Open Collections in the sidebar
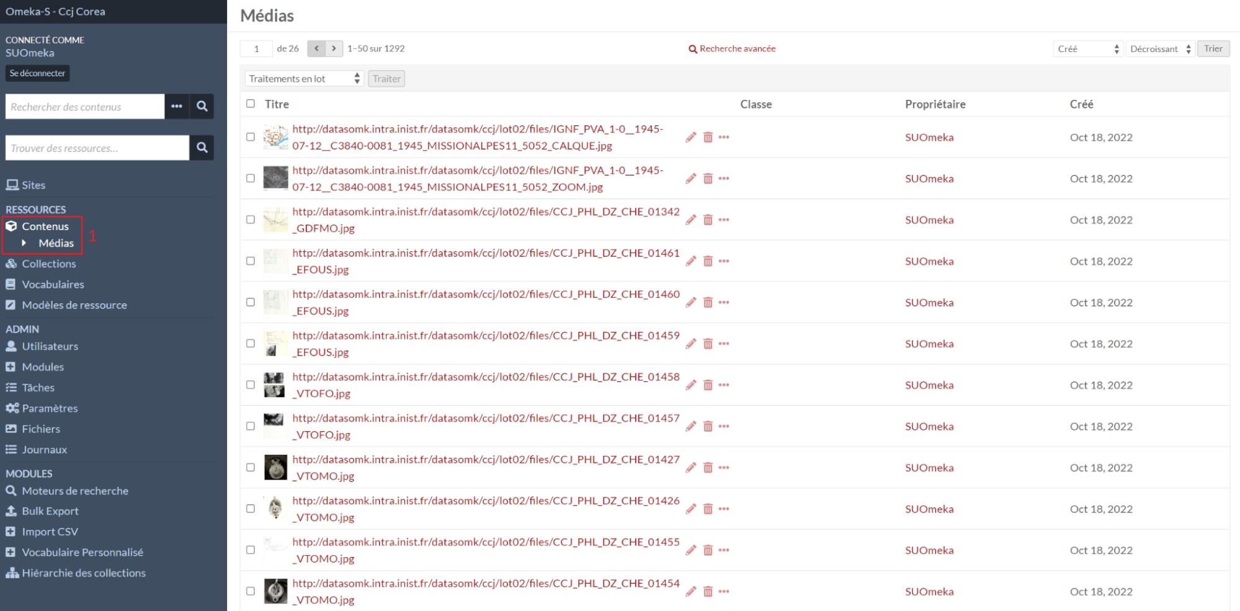 pyautogui.click(x=48, y=264)
